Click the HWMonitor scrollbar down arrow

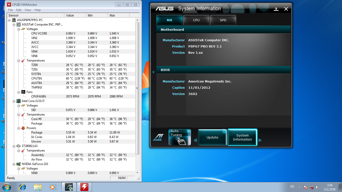click(137, 173)
